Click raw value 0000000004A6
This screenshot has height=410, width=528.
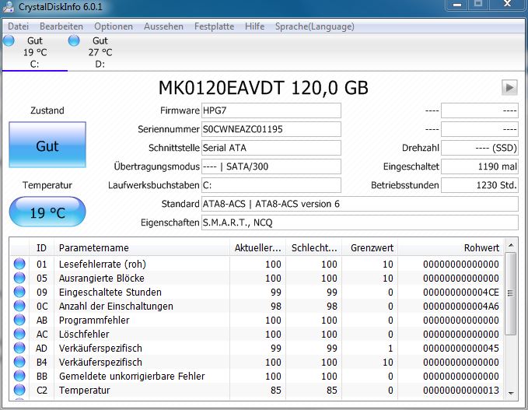[x=461, y=307]
